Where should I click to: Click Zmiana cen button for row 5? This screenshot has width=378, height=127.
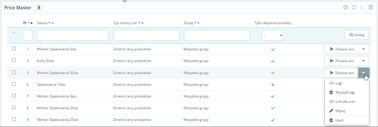click(341, 73)
